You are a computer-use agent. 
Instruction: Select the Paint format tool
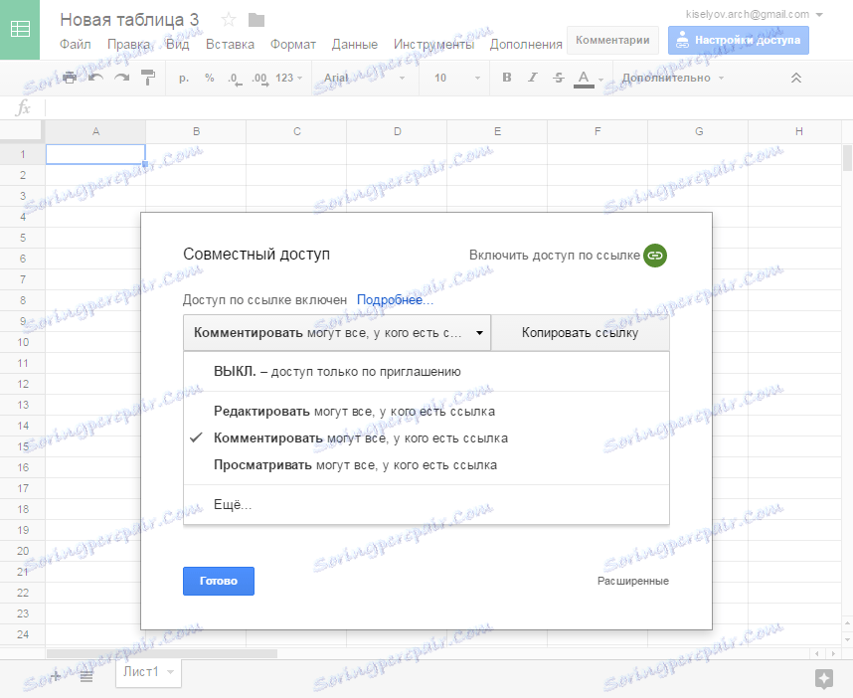click(146, 77)
